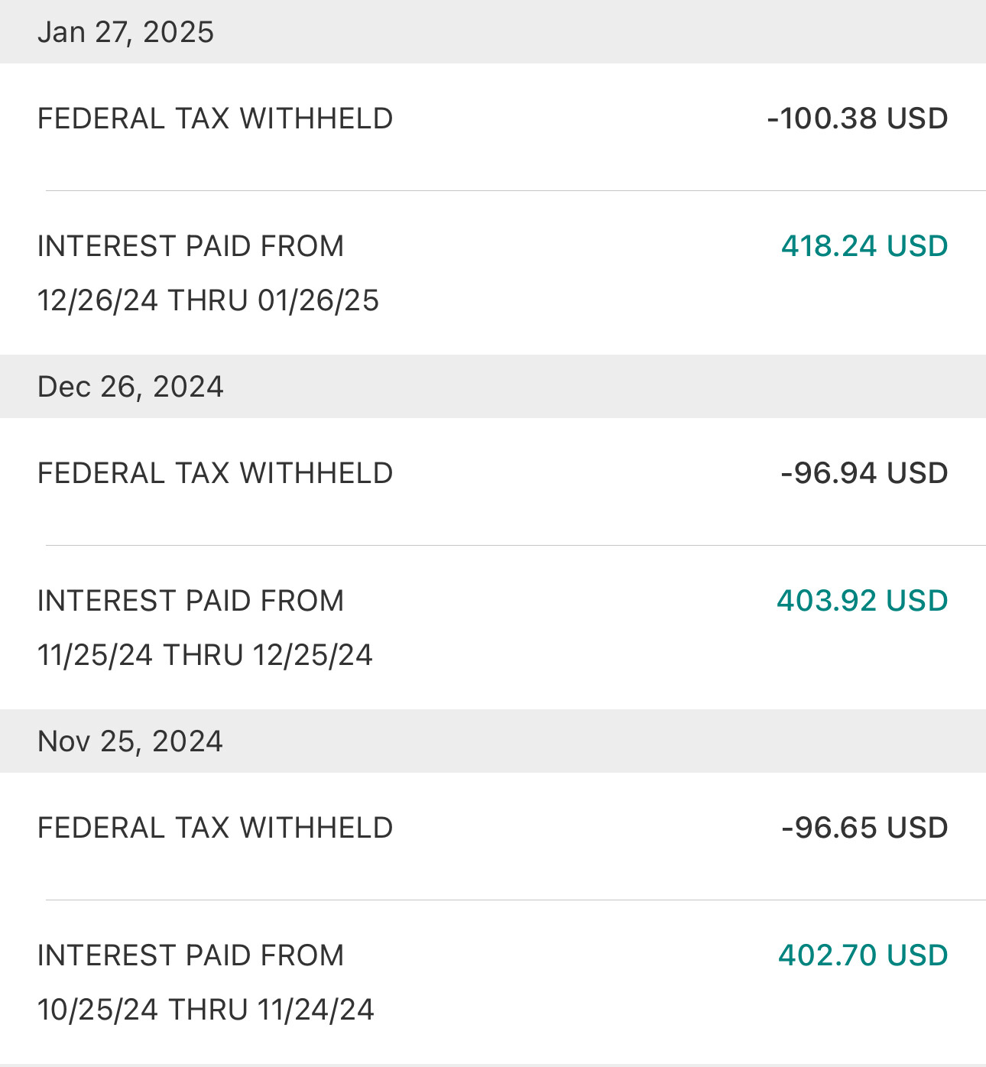Open the January Federal Tax Withheld transaction label
986x1067 pixels.
pos(215,118)
